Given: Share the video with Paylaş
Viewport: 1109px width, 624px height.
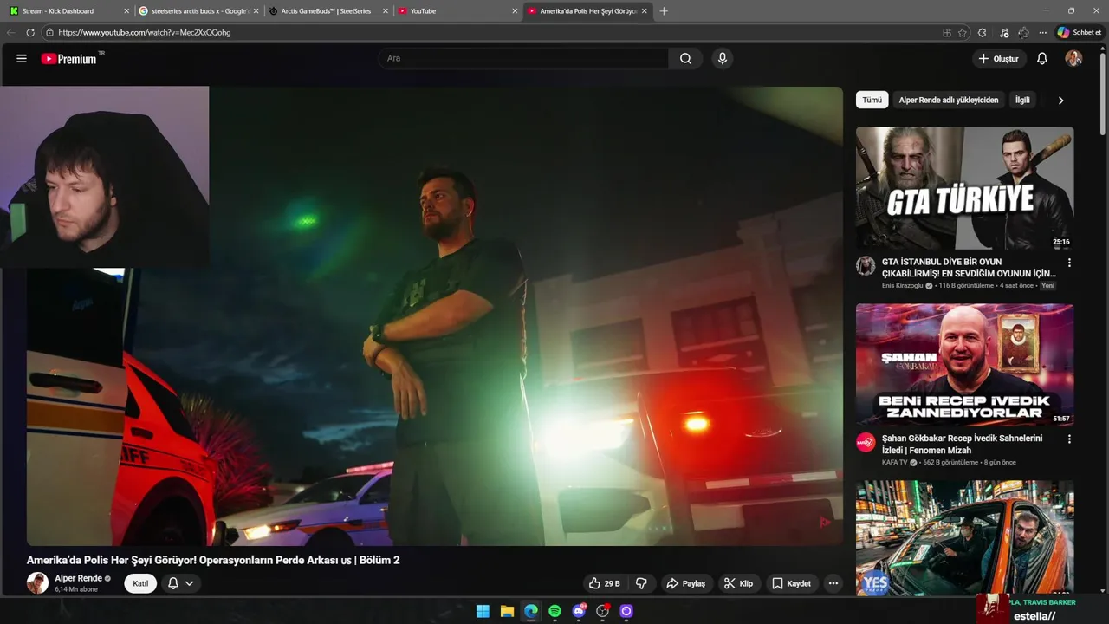Looking at the screenshot, I should click(685, 583).
